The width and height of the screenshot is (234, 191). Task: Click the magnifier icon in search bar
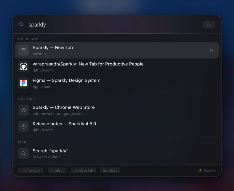point(21,24)
